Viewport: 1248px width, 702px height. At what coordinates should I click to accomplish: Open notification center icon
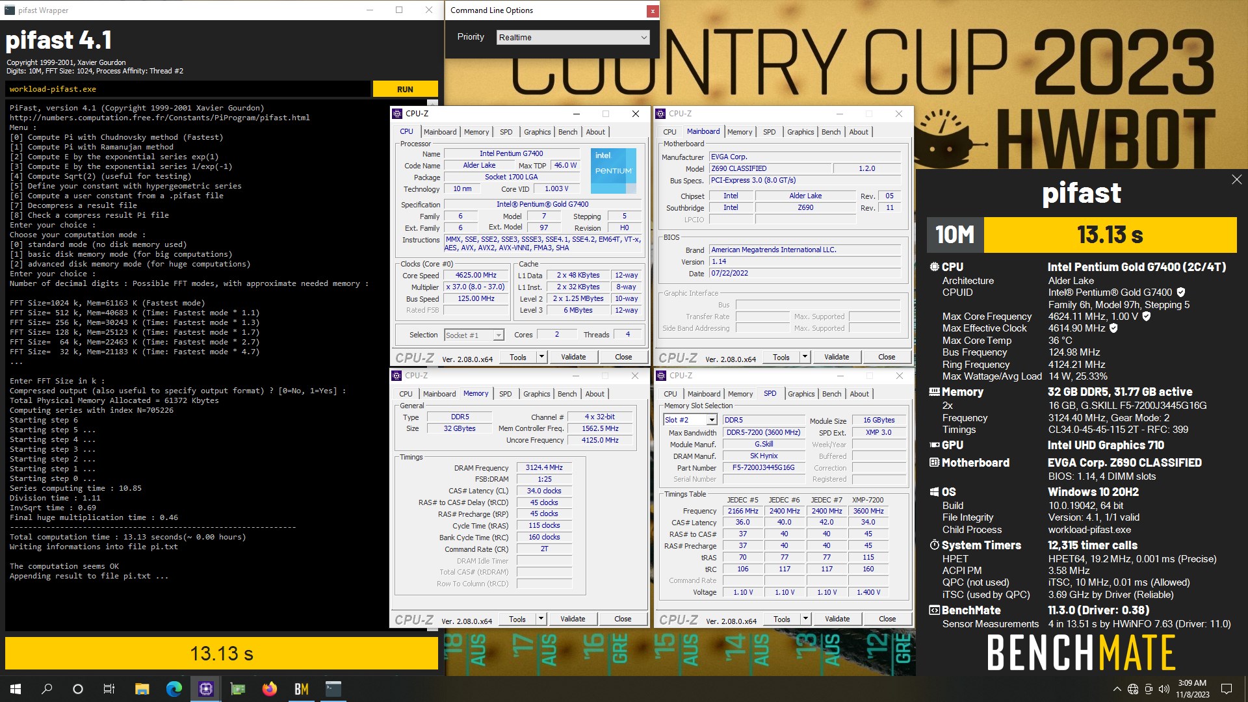[1227, 689]
